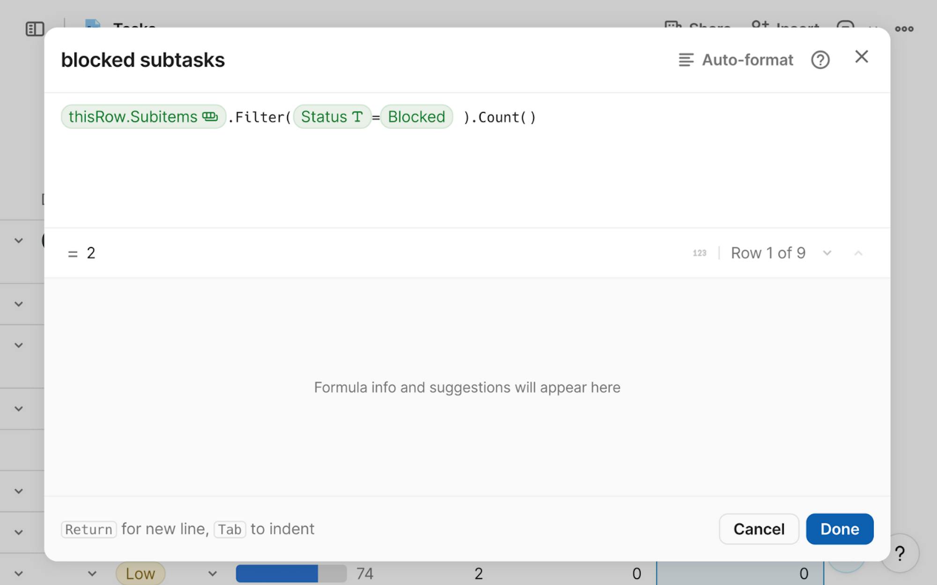Click the 74 percent progress bar
This screenshot has height=585, width=937.
pos(290,573)
